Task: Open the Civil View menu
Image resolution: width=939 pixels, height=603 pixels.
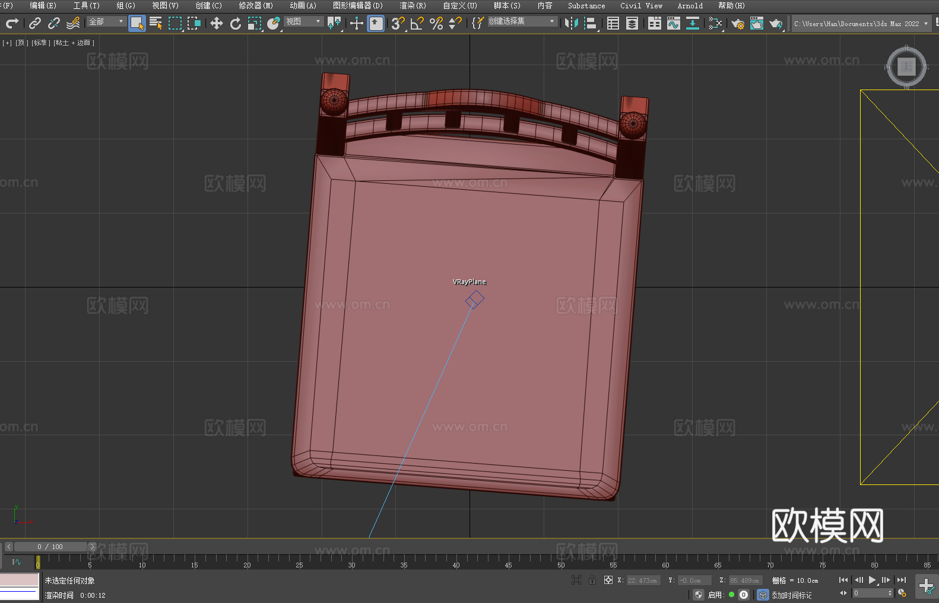Action: pos(641,5)
